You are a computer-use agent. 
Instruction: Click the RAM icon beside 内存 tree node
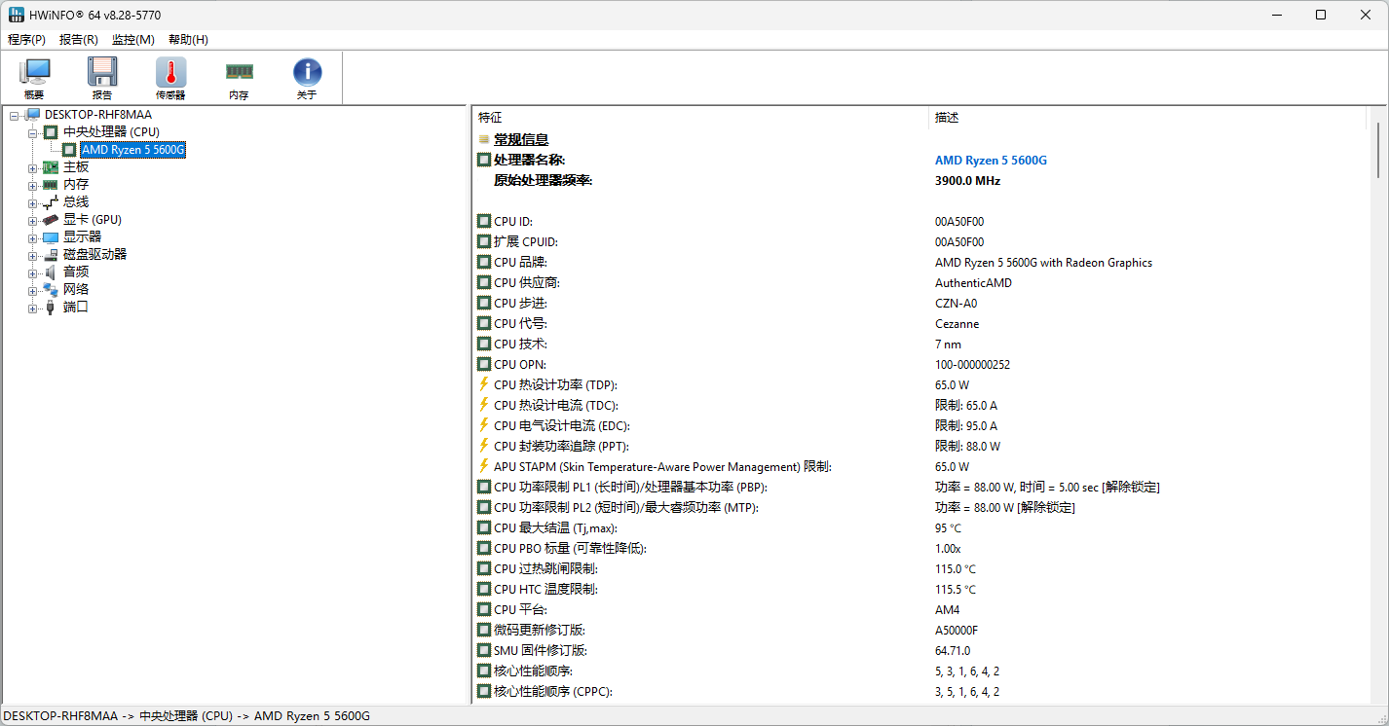pos(51,184)
